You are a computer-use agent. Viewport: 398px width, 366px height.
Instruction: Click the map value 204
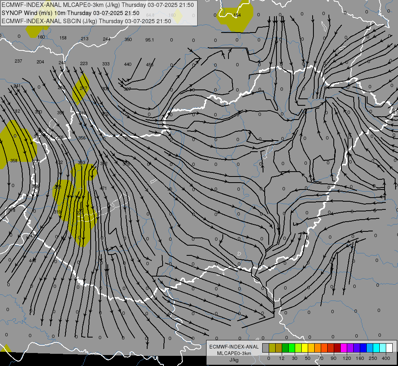(x=40, y=62)
